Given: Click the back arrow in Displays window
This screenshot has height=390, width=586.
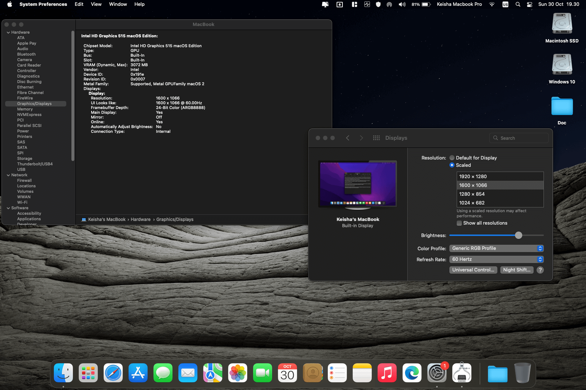Looking at the screenshot, I should coord(348,138).
